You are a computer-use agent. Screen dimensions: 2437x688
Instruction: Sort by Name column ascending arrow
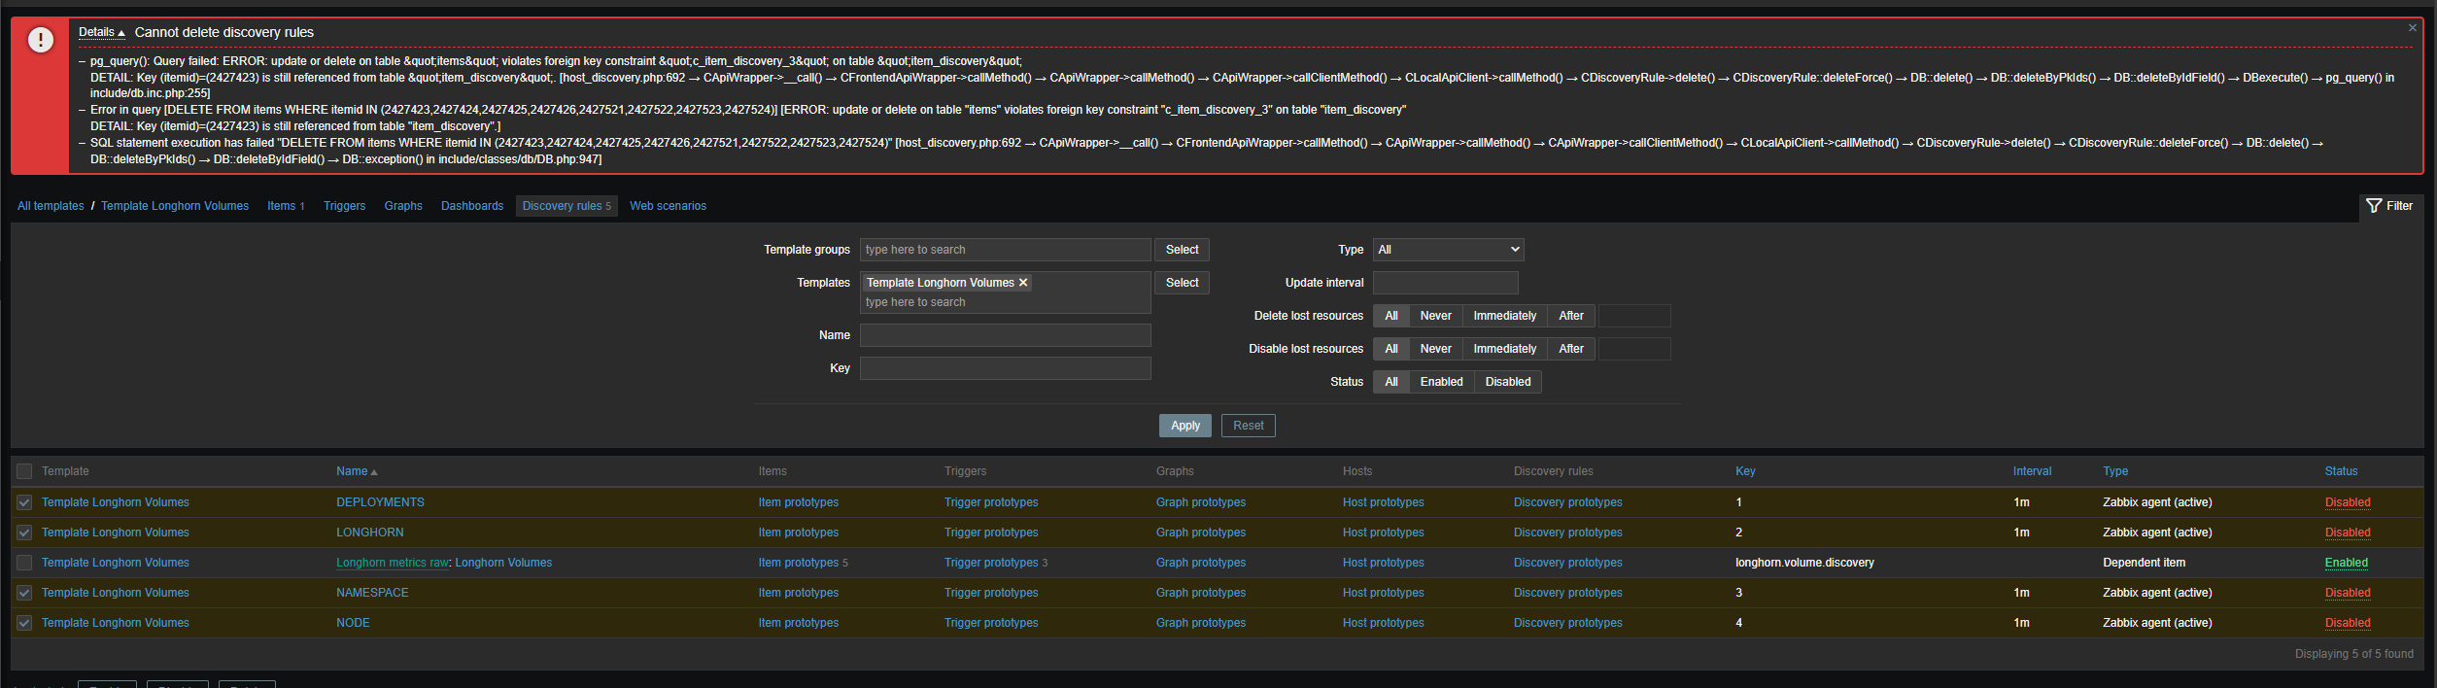pos(374,472)
